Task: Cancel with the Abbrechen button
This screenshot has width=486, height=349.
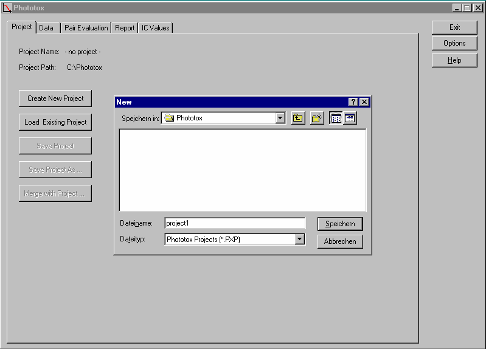Action: click(x=340, y=241)
